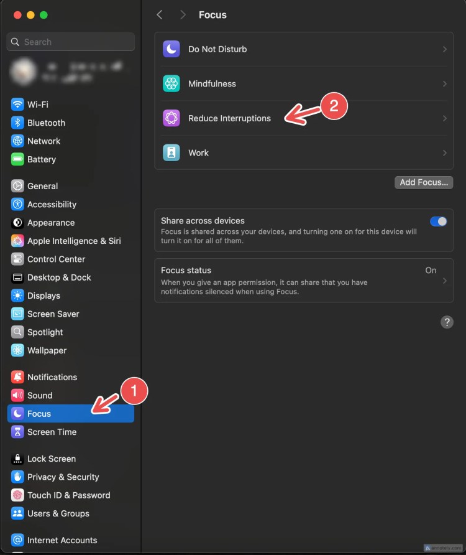Viewport: 466px width, 555px height.
Task: Select the Displays sun icon
Action: point(17,296)
